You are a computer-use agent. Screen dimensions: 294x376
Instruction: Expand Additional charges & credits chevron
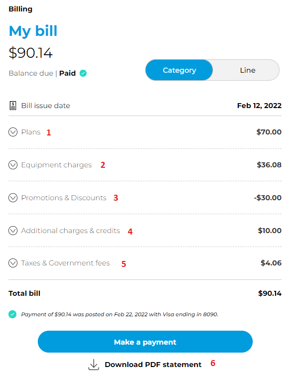coord(13,231)
